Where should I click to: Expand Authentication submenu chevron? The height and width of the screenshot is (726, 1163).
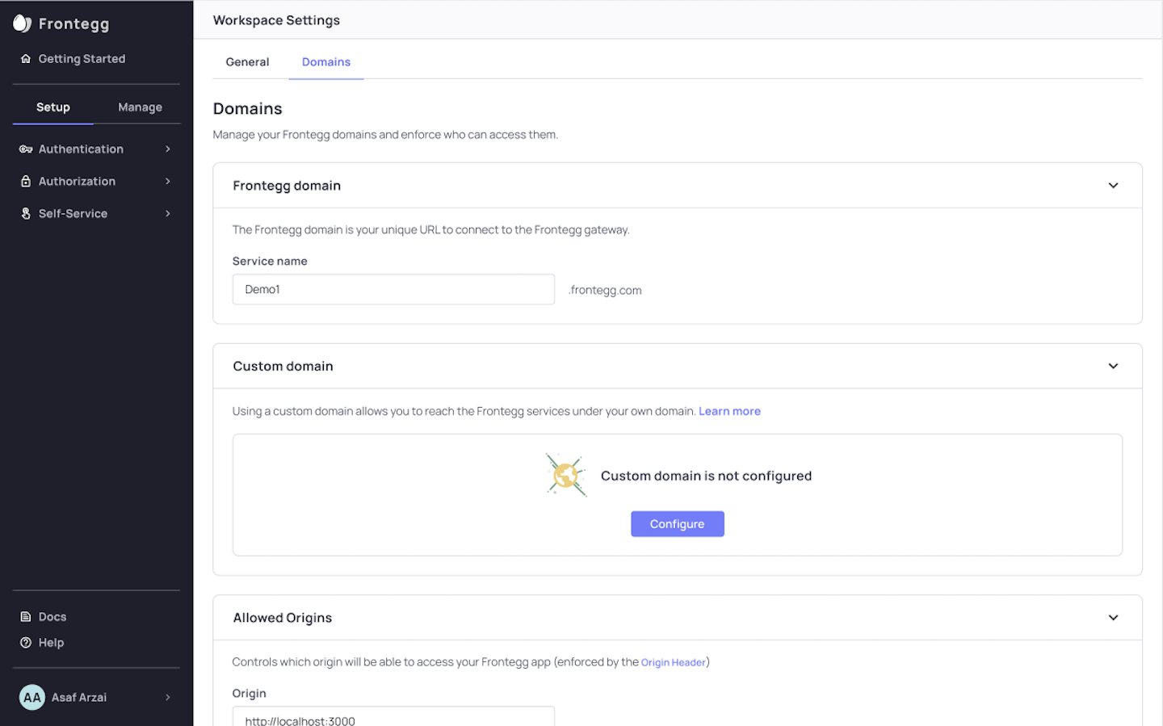(x=168, y=149)
